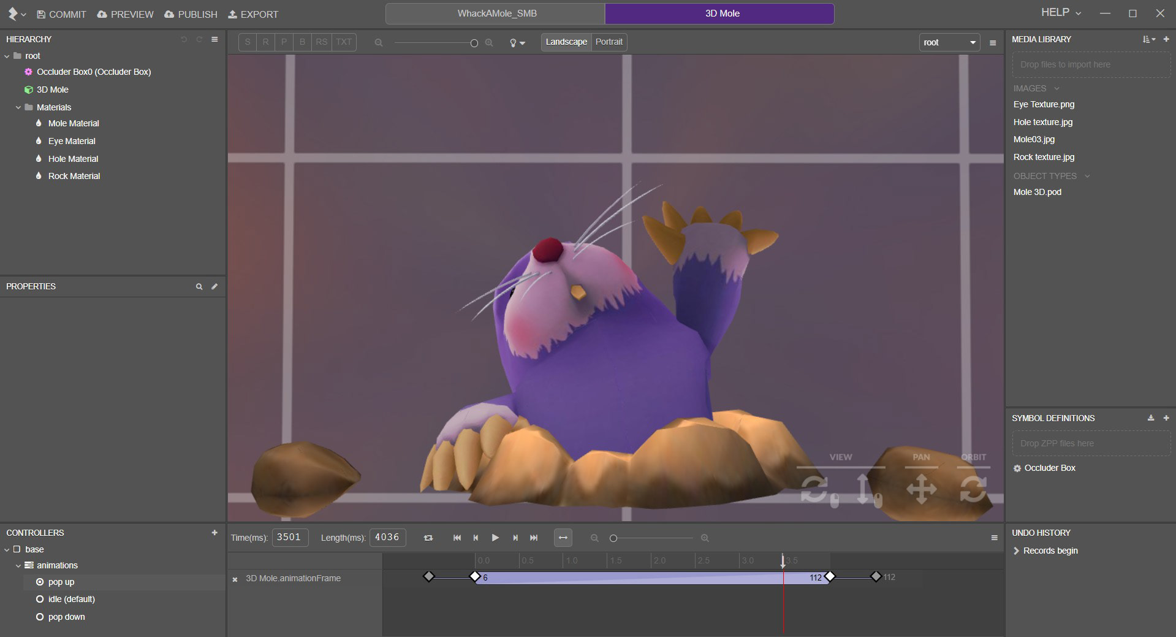
Task: Select Rock Material
Action: point(74,176)
